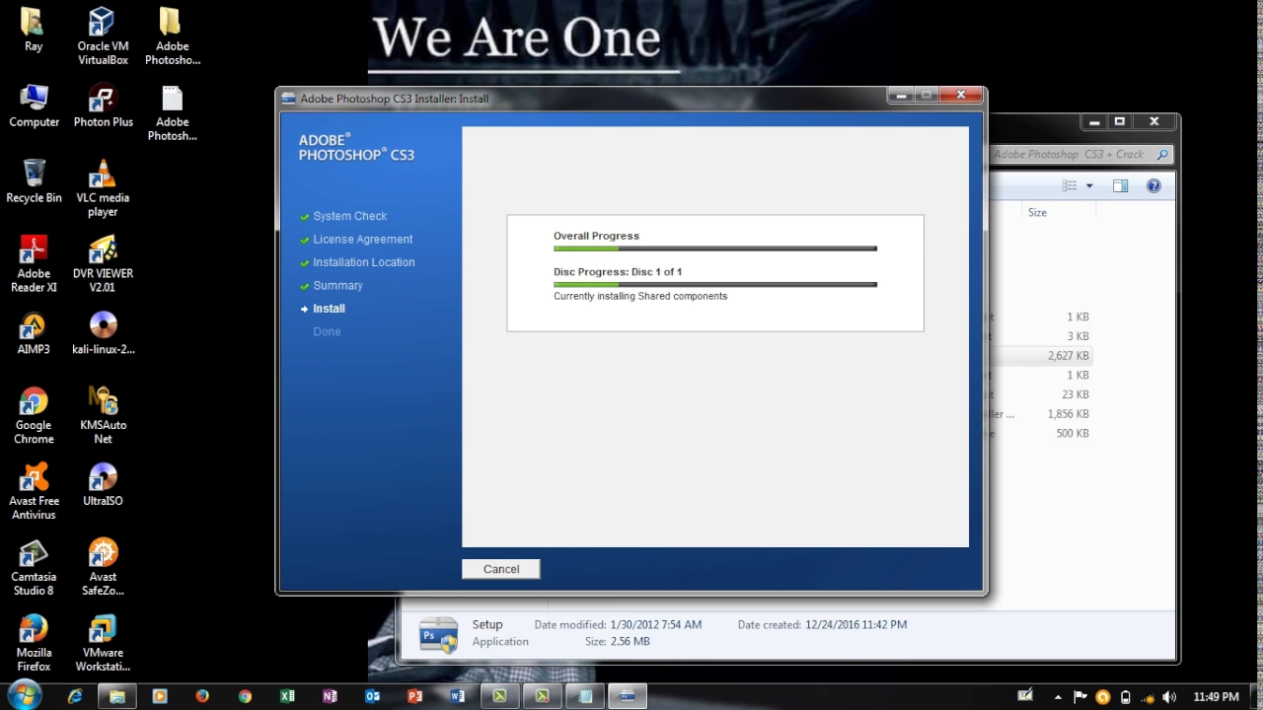The width and height of the screenshot is (1263, 710).
Task: Select the file row showing 23 KB
Action: 1042,394
